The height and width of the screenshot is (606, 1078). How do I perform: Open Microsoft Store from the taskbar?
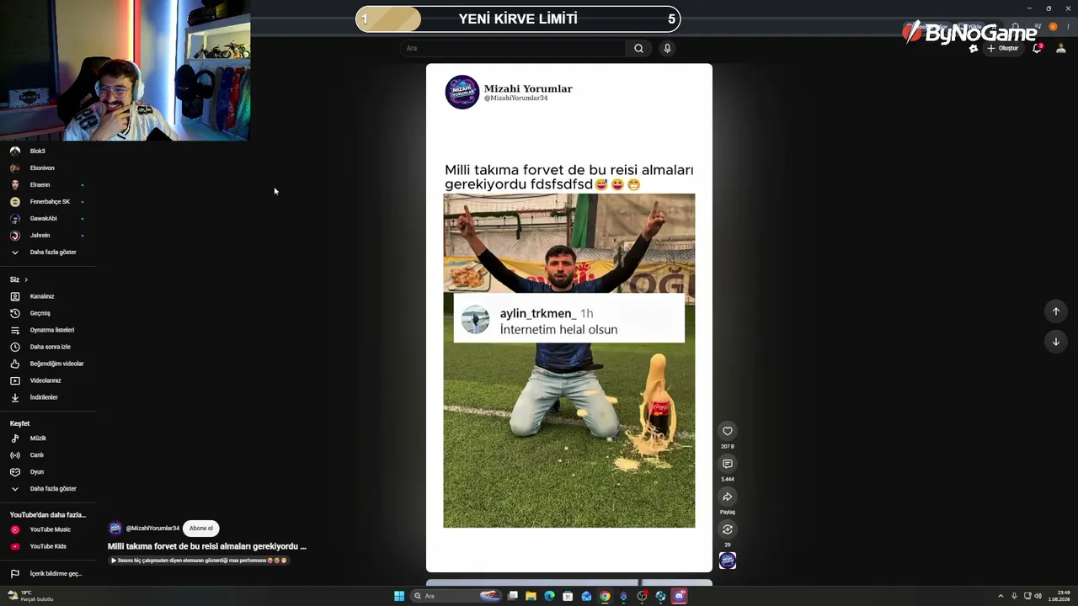(568, 596)
